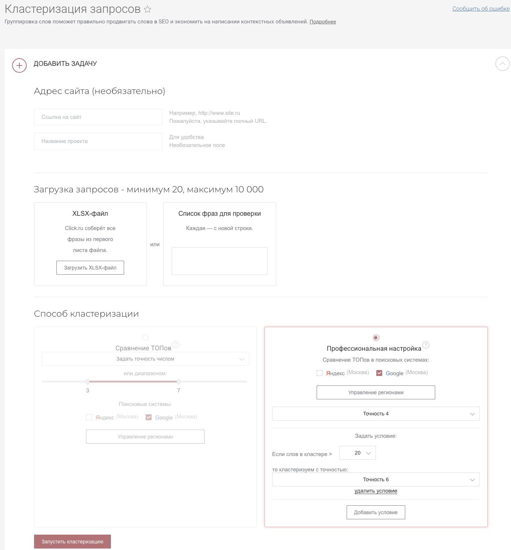Expand the Точность 4 dropdown
The image size is (511, 550).
click(x=376, y=414)
